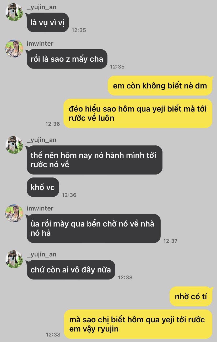Select the 'rồi là sao z mấy cha' bubble
The height and width of the screenshot is (342, 217).
click(x=67, y=59)
